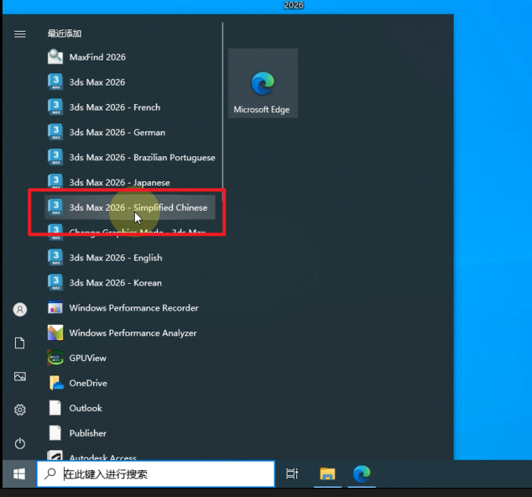Click the Publisher document icon
The image size is (532, 497).
[x=55, y=433]
